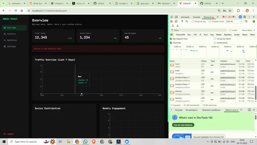Bookmark this page with the star icon
This screenshot has height=145, width=257.
tap(230, 11)
